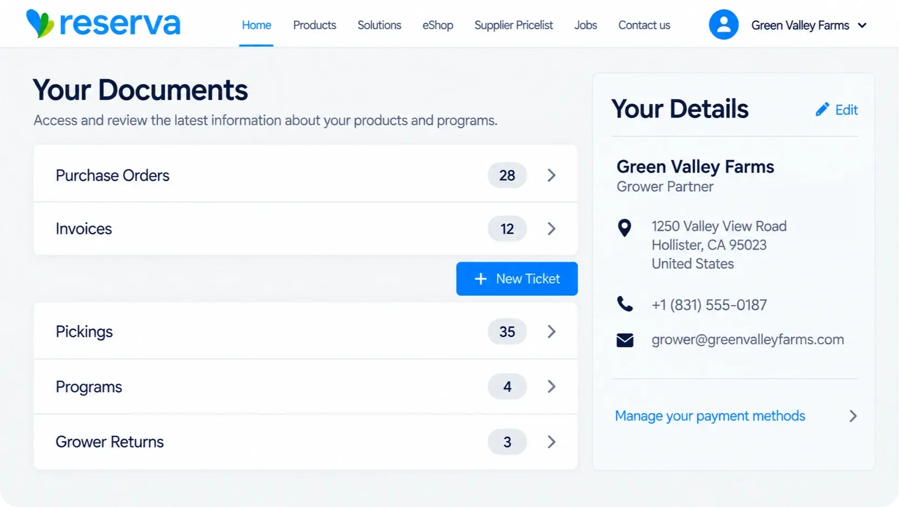Click the 4 count badge
The image size is (899, 507).
pyautogui.click(x=507, y=386)
